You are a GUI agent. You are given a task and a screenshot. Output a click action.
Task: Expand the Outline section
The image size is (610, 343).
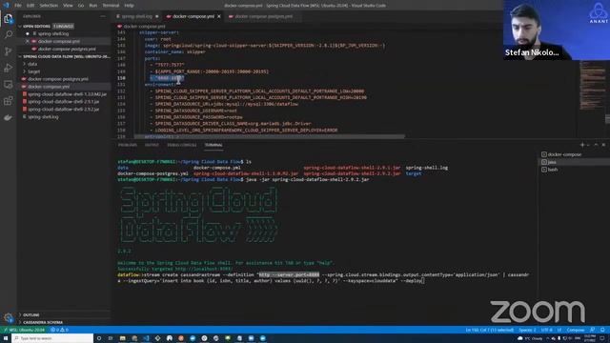pos(31,314)
